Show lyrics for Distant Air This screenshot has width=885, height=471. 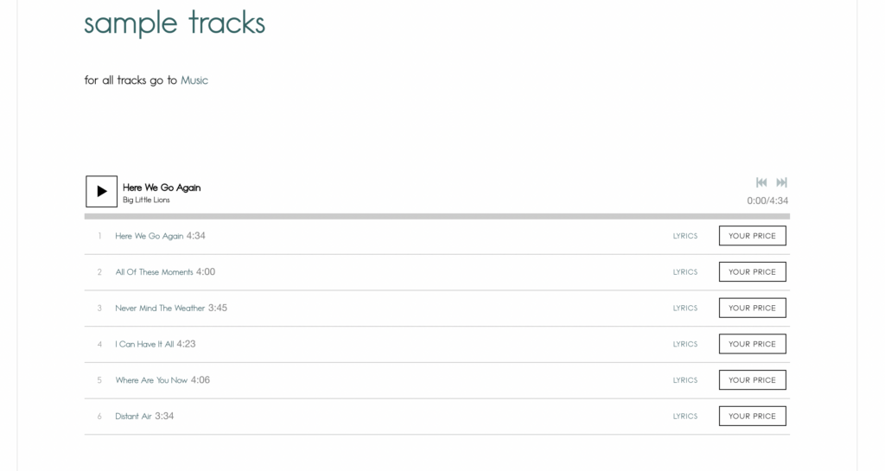click(685, 417)
